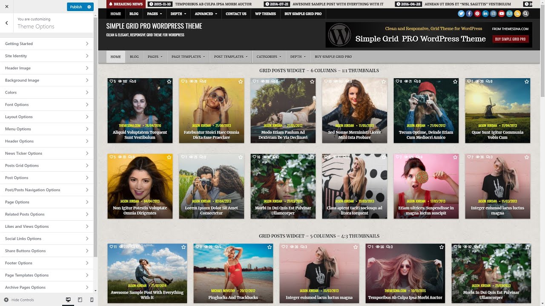Open the Social Links Options section
545x306 pixels.
[47, 238]
